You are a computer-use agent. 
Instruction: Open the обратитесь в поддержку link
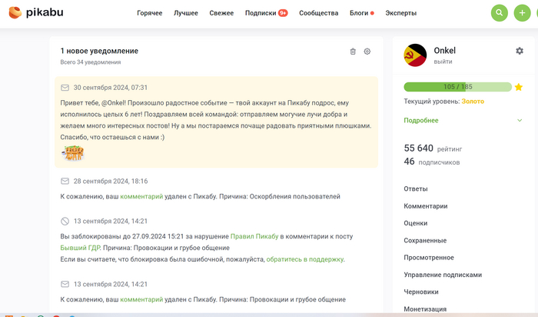tap(305, 259)
